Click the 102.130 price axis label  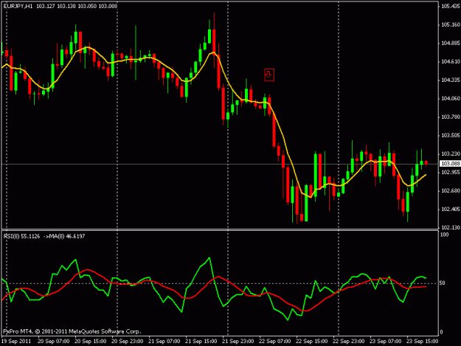(x=451, y=227)
